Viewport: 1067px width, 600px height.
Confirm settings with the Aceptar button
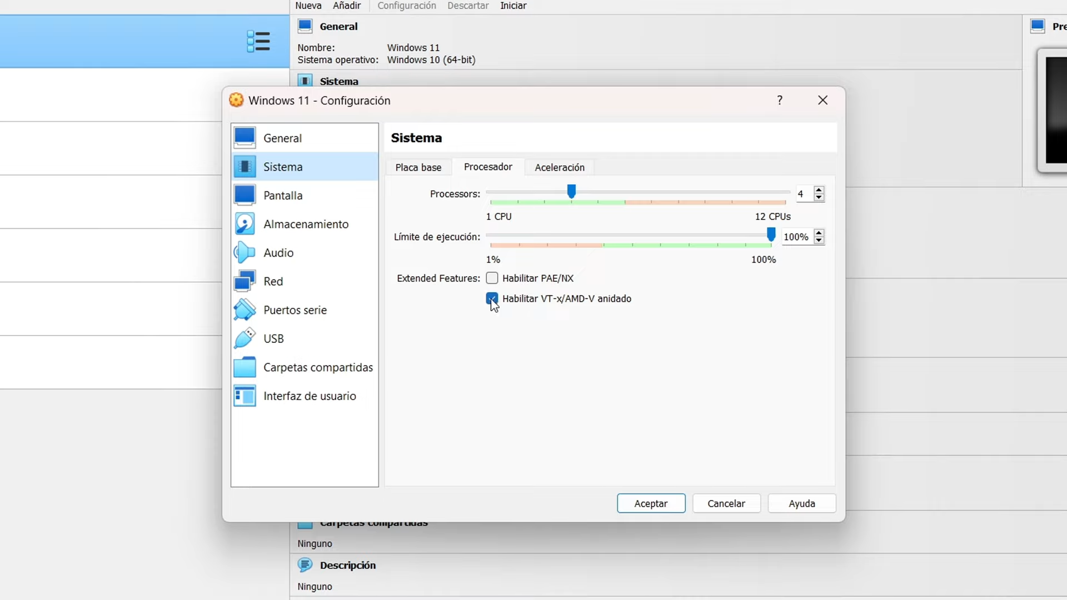click(651, 503)
